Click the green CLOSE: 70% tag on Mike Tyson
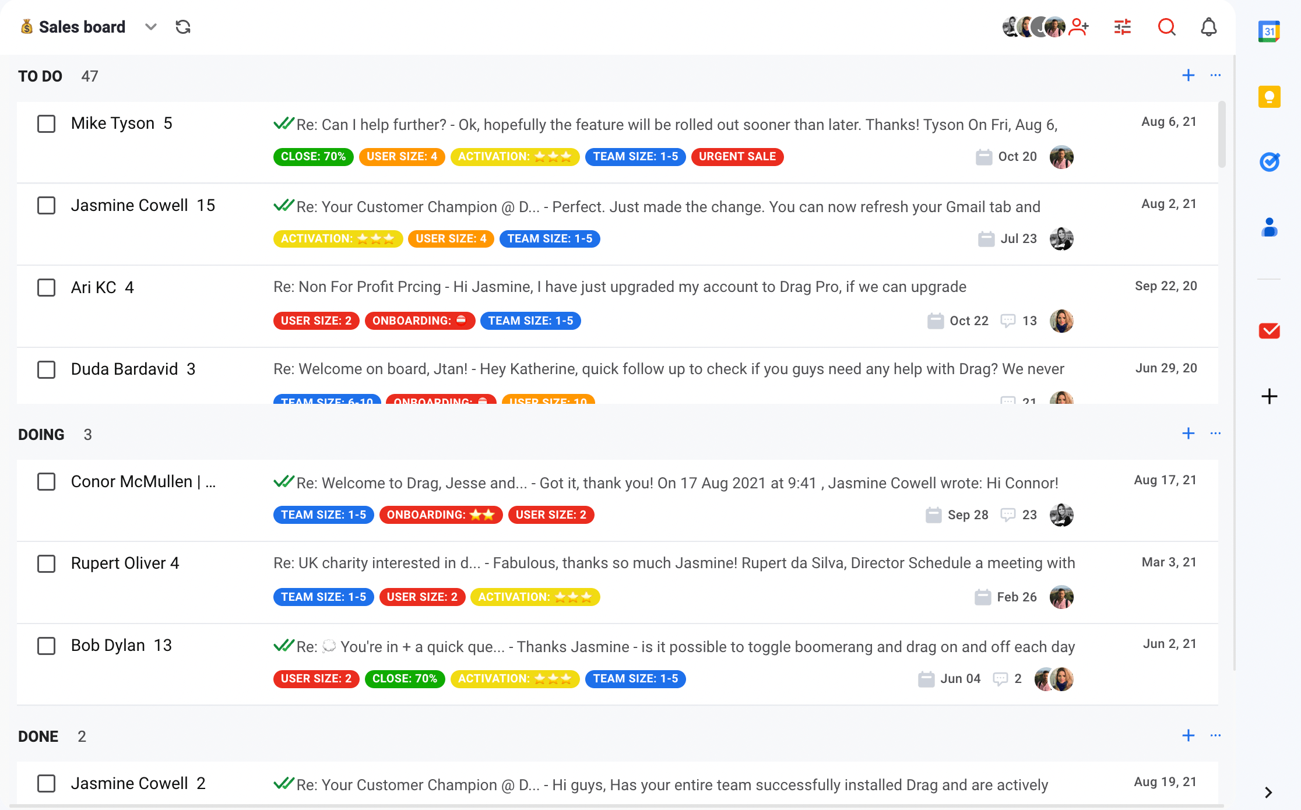 click(313, 157)
